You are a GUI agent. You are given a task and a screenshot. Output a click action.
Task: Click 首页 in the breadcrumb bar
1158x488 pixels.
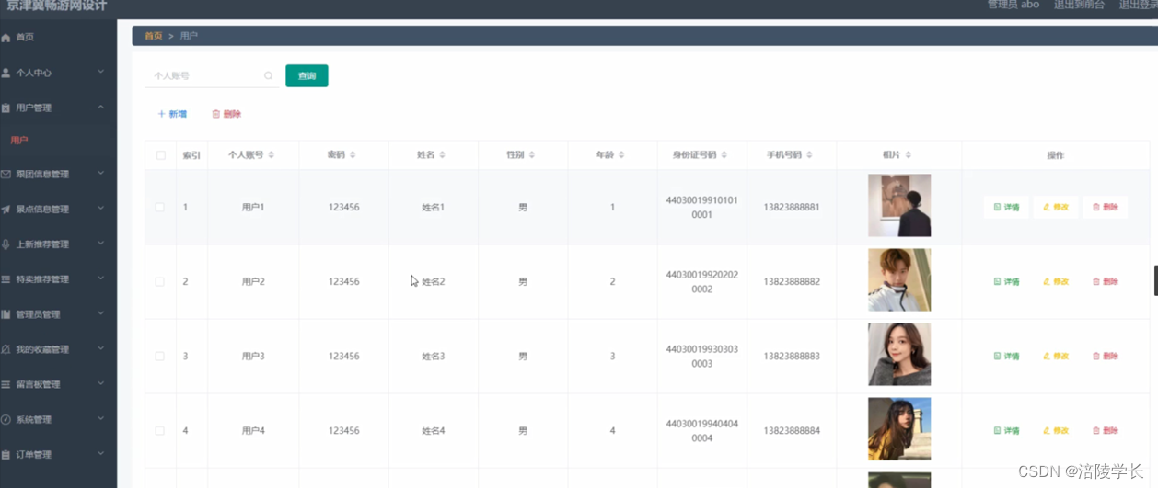pyautogui.click(x=154, y=36)
